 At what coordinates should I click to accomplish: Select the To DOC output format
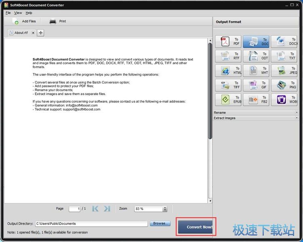(x=256, y=42)
